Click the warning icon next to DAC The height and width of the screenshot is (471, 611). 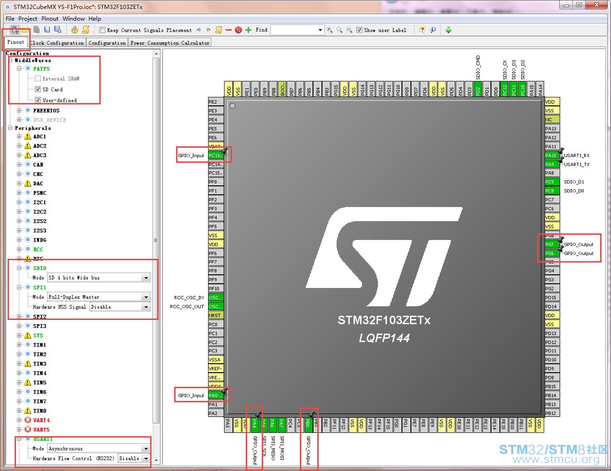point(28,184)
